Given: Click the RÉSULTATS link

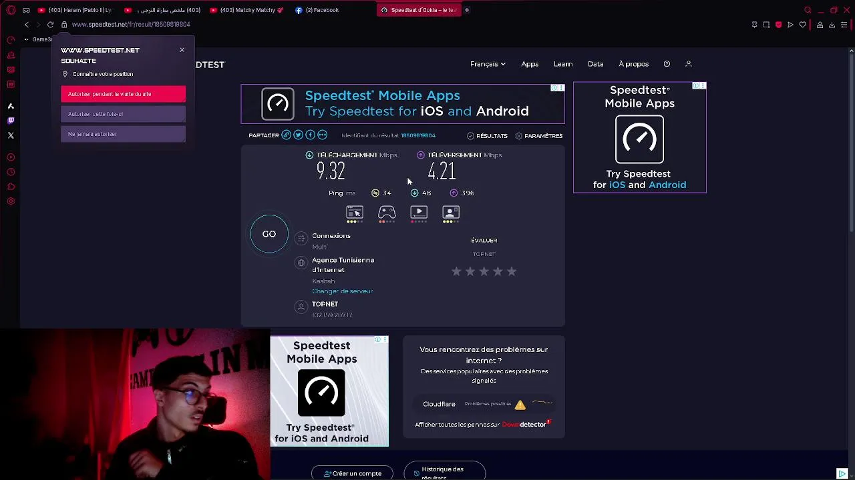Looking at the screenshot, I should [487, 136].
